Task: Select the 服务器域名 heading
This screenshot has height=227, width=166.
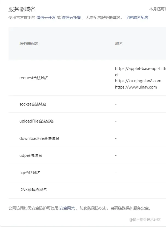Action: 22,9
